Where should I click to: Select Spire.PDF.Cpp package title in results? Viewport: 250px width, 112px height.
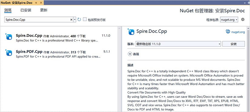[x=29, y=51]
